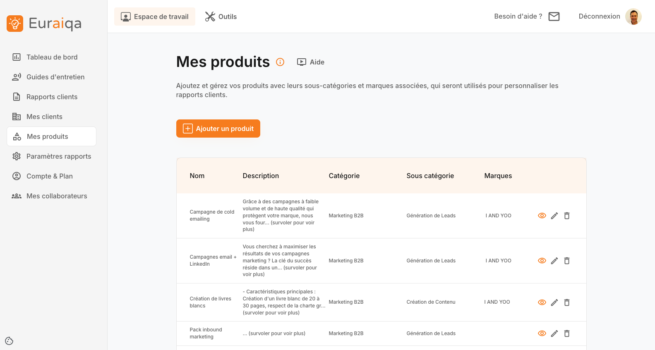Open the Aide video help link
The width and height of the screenshot is (655, 350).
[311, 62]
